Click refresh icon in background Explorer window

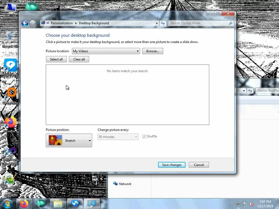(x=250, y=91)
